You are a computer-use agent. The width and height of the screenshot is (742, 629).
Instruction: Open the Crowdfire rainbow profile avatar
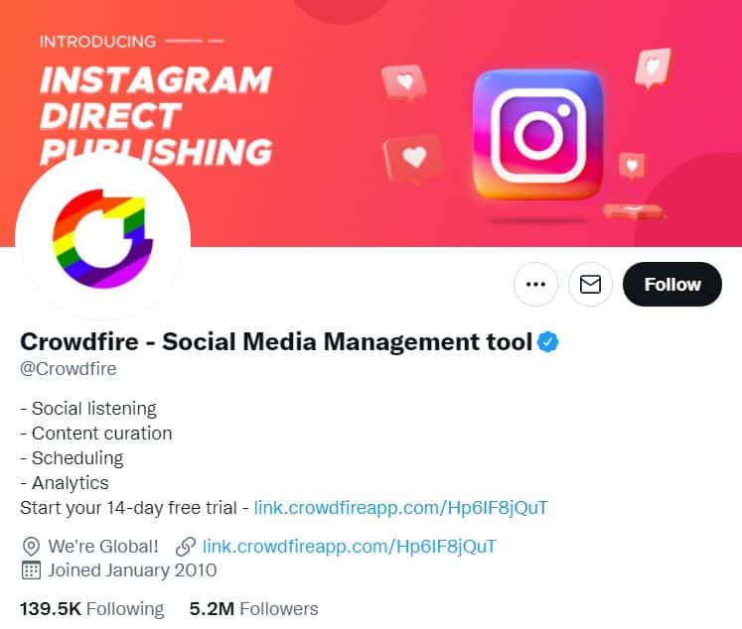point(103,235)
